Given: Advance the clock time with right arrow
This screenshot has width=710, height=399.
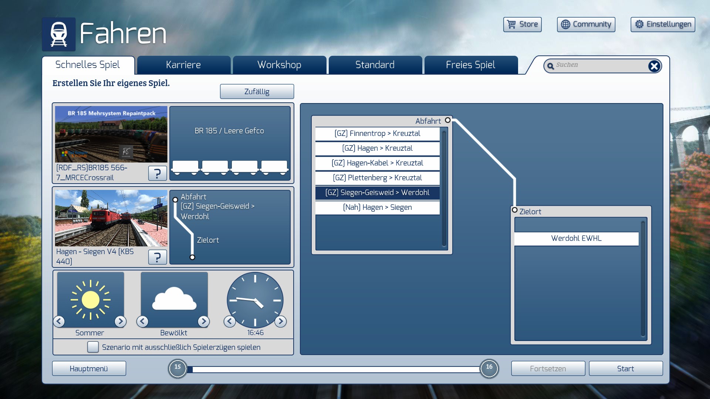Looking at the screenshot, I should pos(281,321).
